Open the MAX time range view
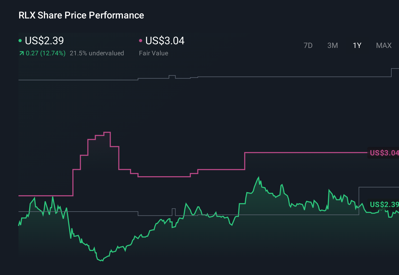This screenshot has height=275, width=399. pos(383,45)
